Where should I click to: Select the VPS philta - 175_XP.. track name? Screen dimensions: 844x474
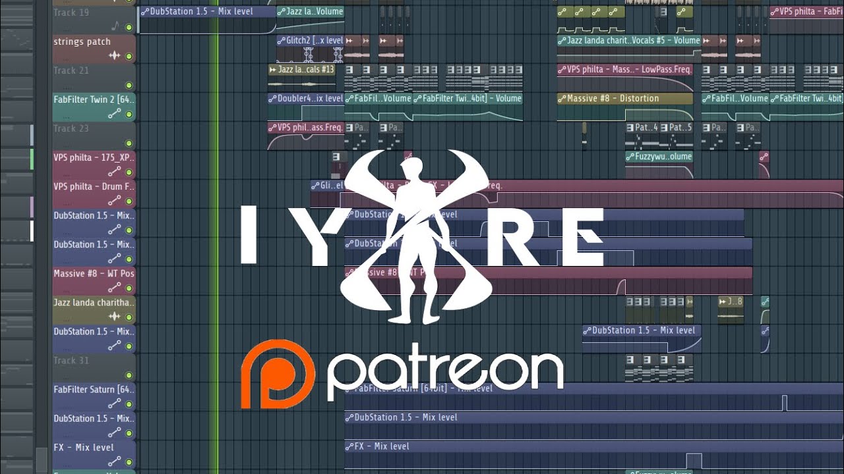coord(94,157)
